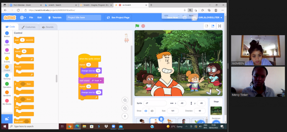This screenshot has width=287, height=132.
Task: Open the GIRLSLOVEGLITER account dropdown
Action: tap(210, 18)
